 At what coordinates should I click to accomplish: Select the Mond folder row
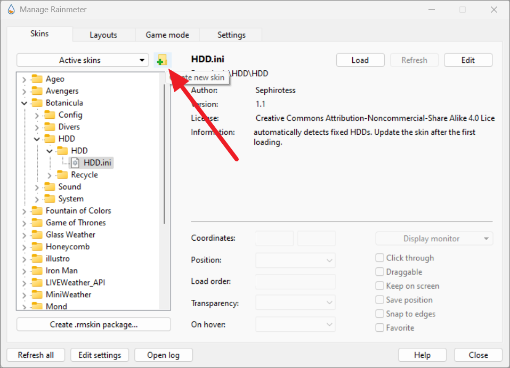click(x=56, y=306)
